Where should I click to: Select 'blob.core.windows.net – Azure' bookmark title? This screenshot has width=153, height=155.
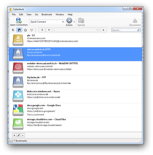pyautogui.click(x=43, y=91)
